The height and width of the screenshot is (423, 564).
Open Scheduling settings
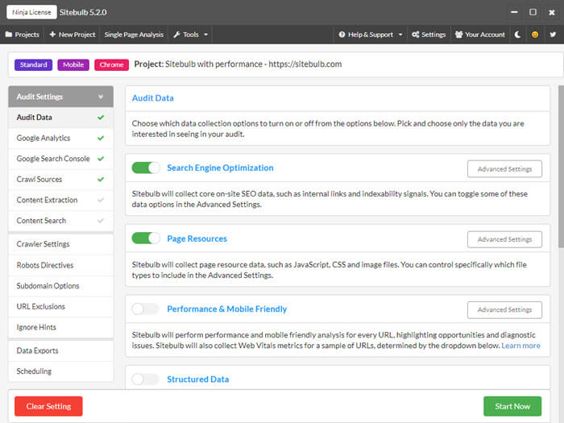click(60, 371)
